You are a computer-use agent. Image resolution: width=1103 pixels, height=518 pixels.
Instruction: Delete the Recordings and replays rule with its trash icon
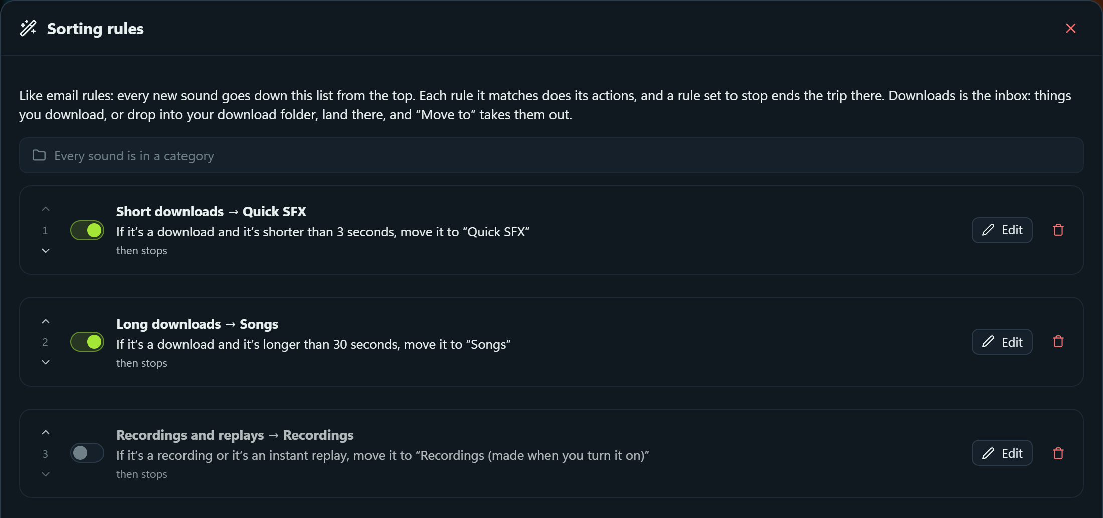point(1058,453)
